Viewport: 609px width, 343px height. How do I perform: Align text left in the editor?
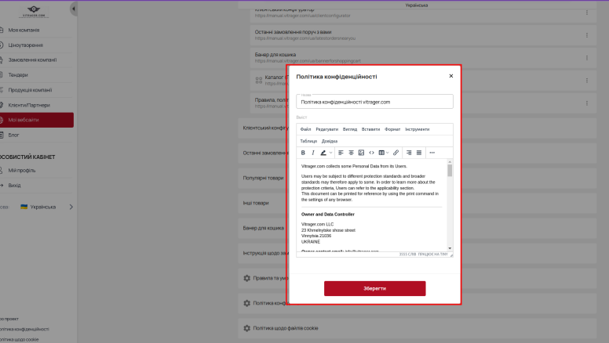(x=341, y=153)
